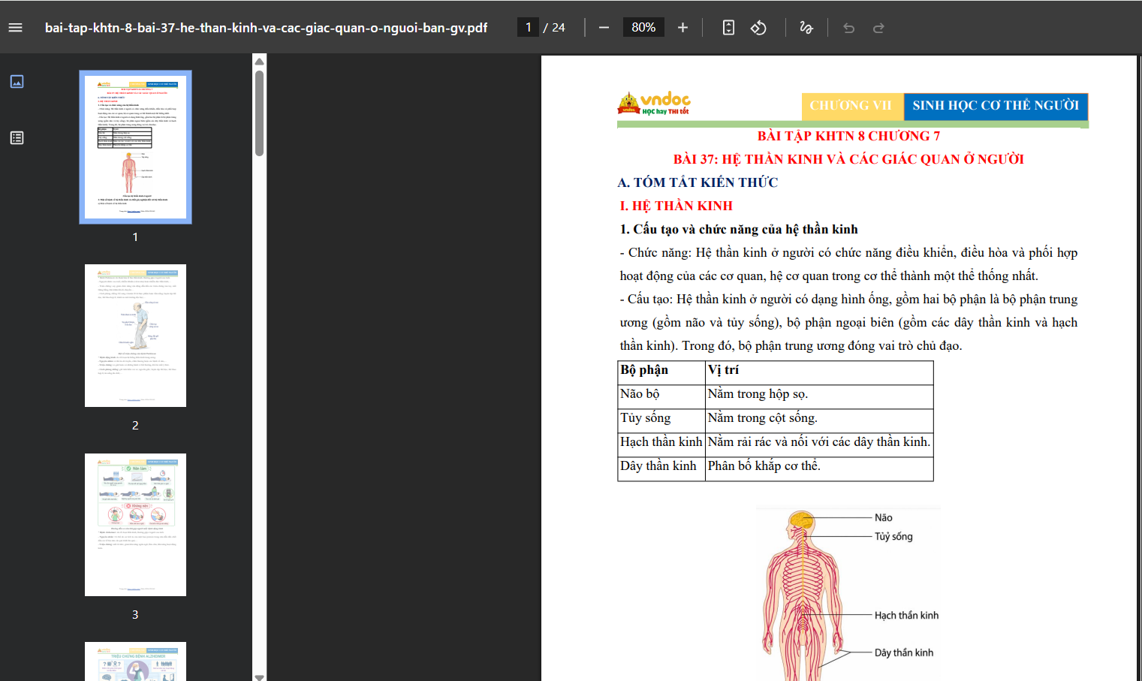Open the sidebar hamburger menu
Viewport: 1142px width, 681px height.
15,28
